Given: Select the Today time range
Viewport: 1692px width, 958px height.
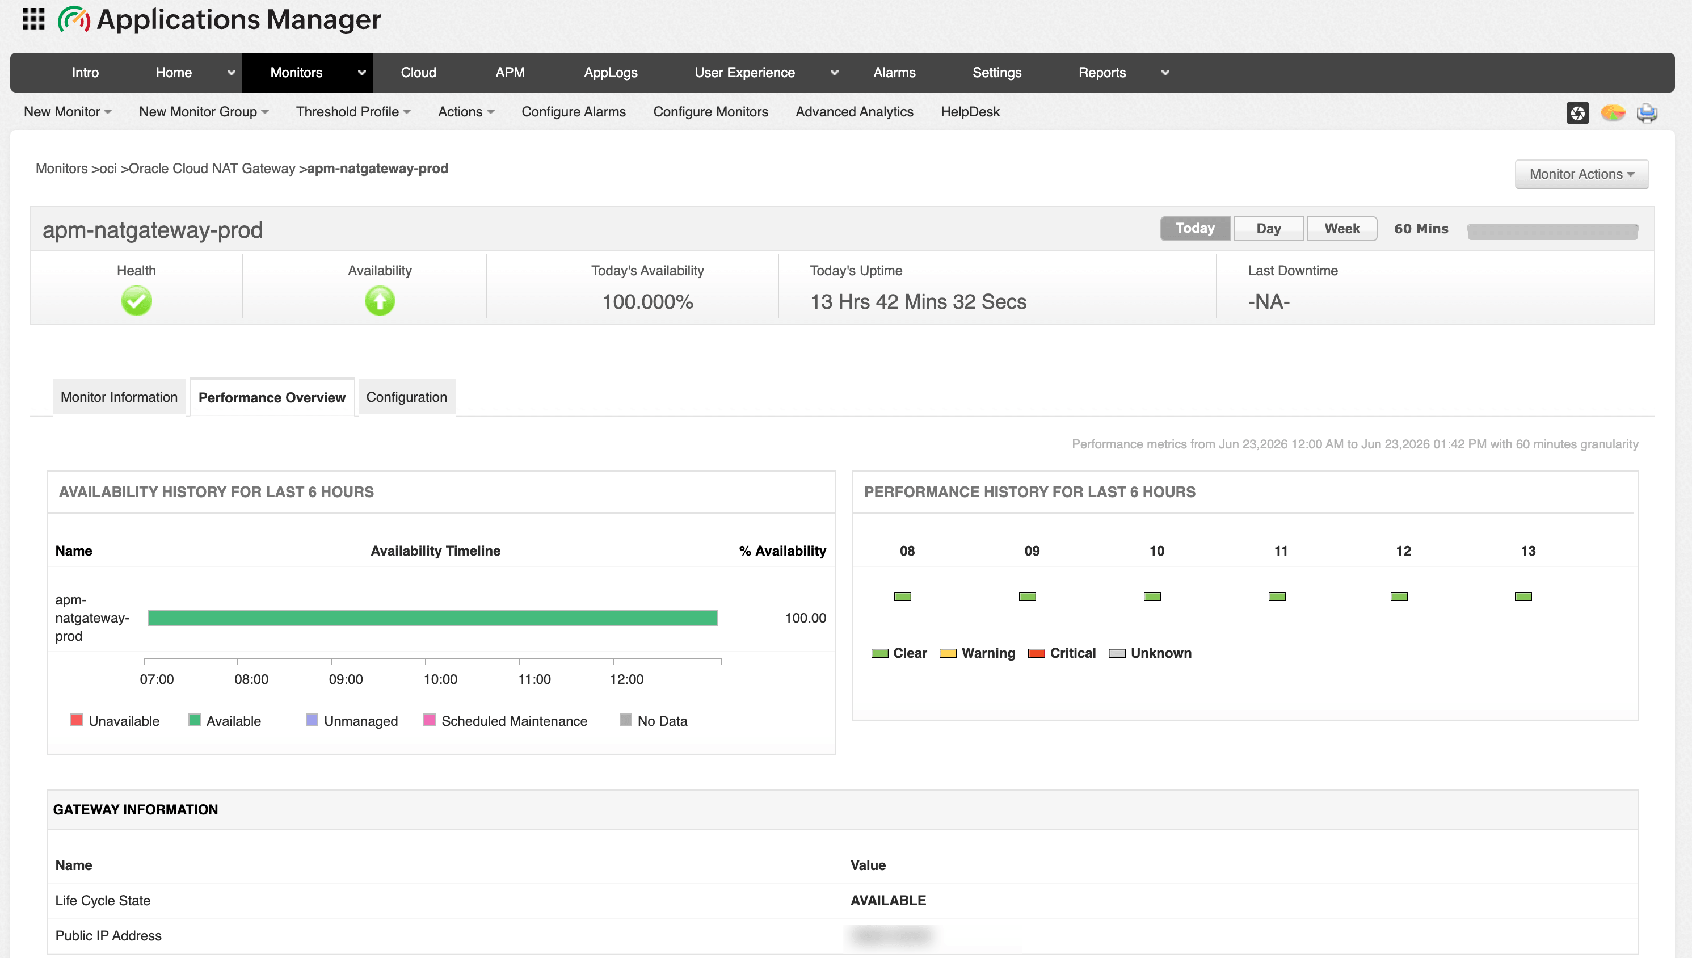Looking at the screenshot, I should 1195,228.
